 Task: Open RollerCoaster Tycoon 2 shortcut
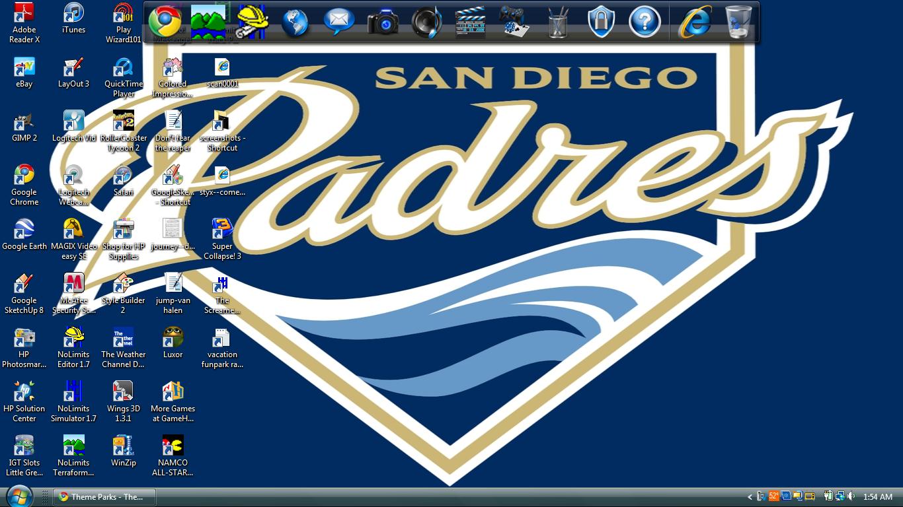(123, 131)
